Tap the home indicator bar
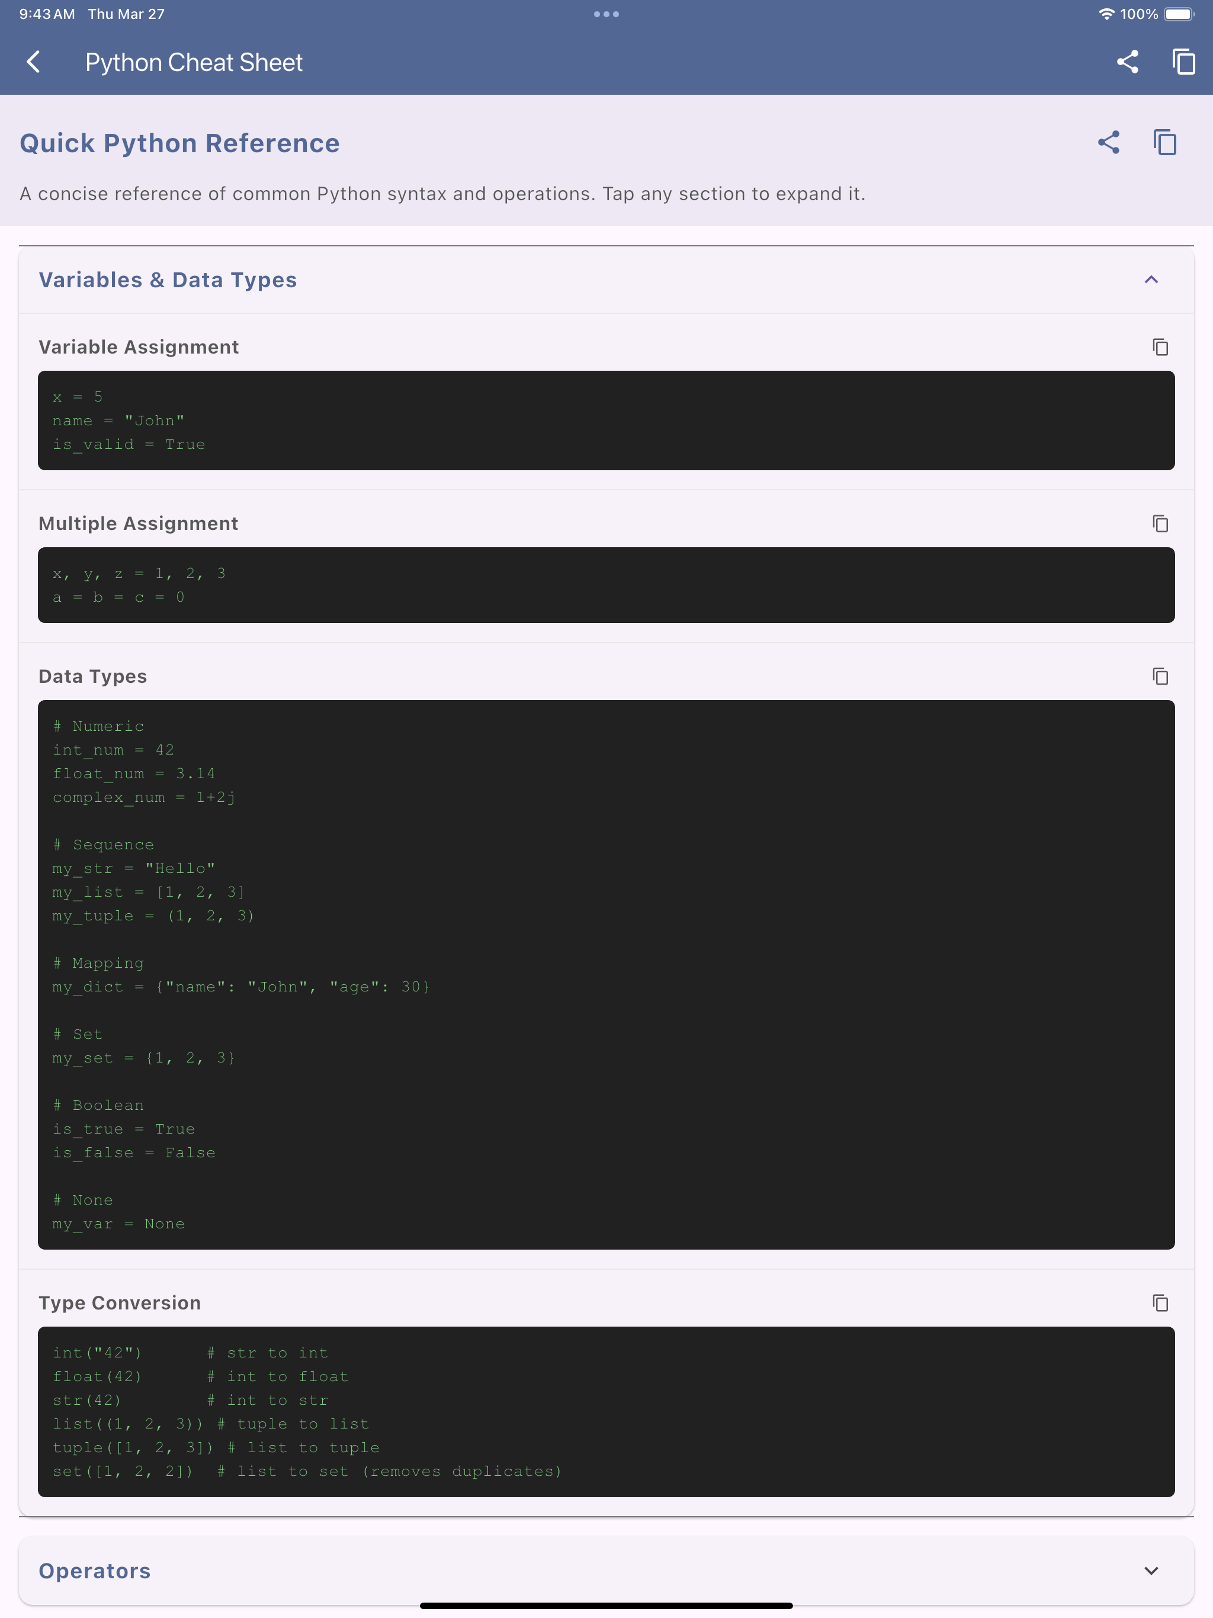 pyautogui.click(x=606, y=1606)
